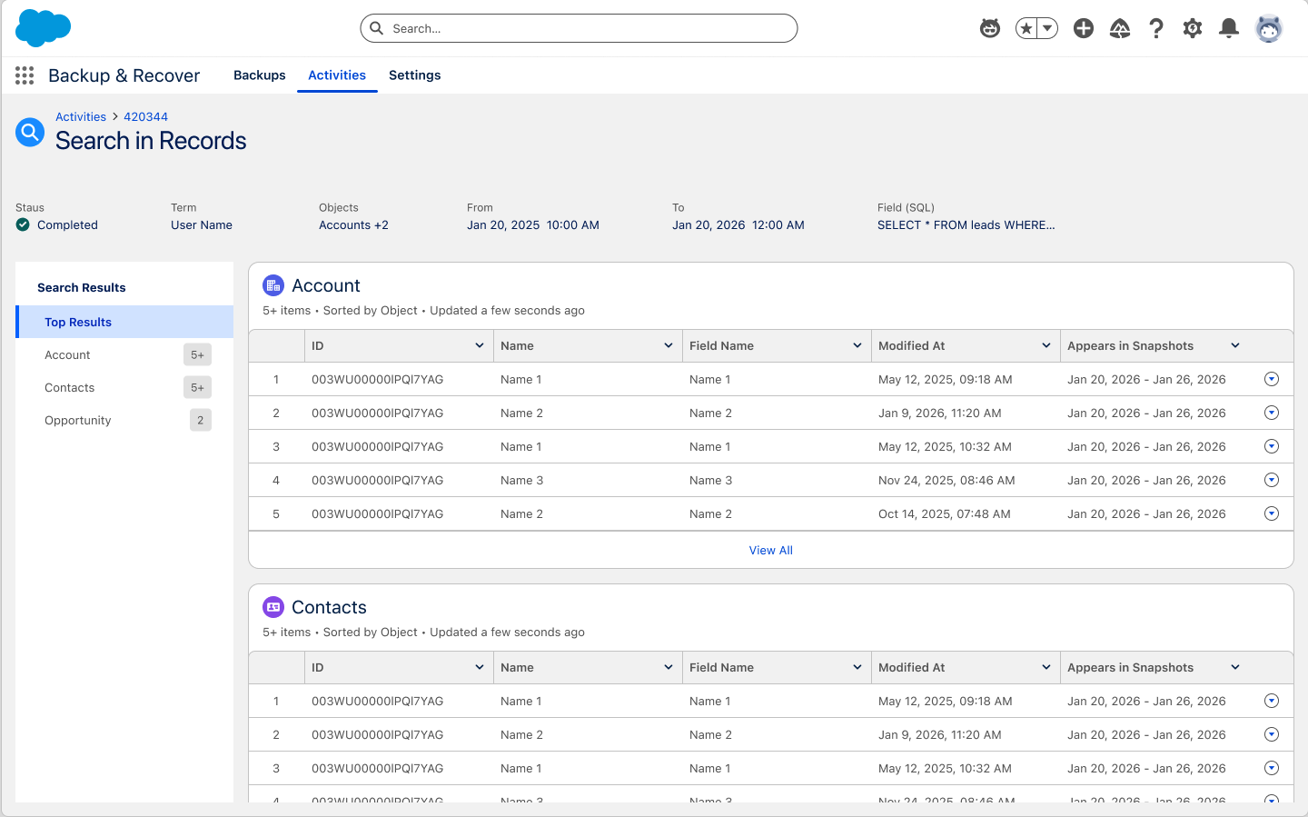
Task: Click 'Nov 24, 2025, 08:46 AM' in Account table
Action: tap(946, 480)
